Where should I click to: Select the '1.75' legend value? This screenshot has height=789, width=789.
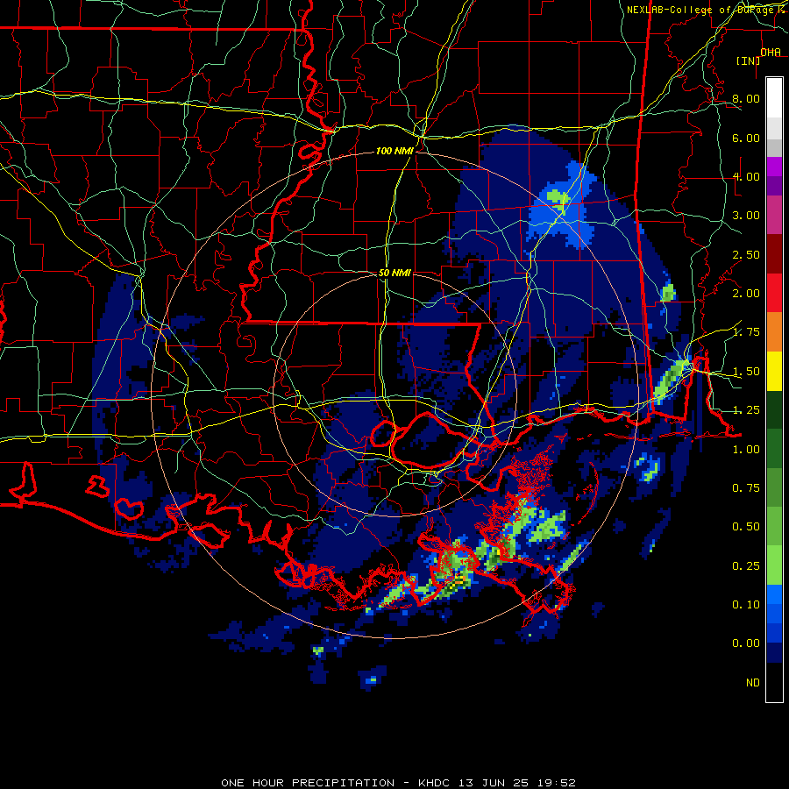[746, 332]
